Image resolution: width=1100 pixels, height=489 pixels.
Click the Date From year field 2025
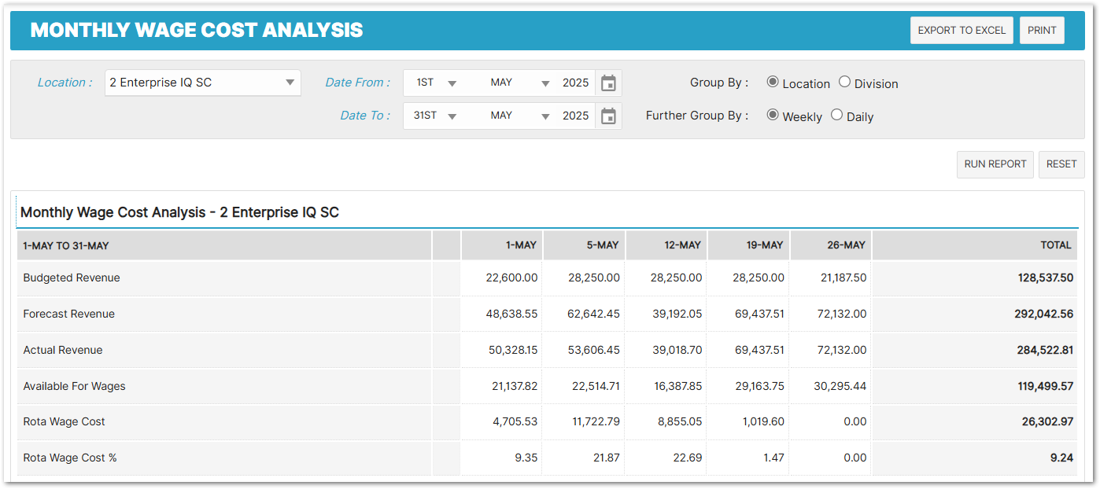coord(575,83)
